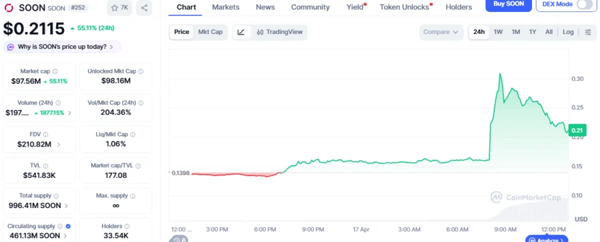Viewport: 600px width, 242px height.
Task: Click Vol/Mkt Cap value 204.36%
Action: (116, 113)
